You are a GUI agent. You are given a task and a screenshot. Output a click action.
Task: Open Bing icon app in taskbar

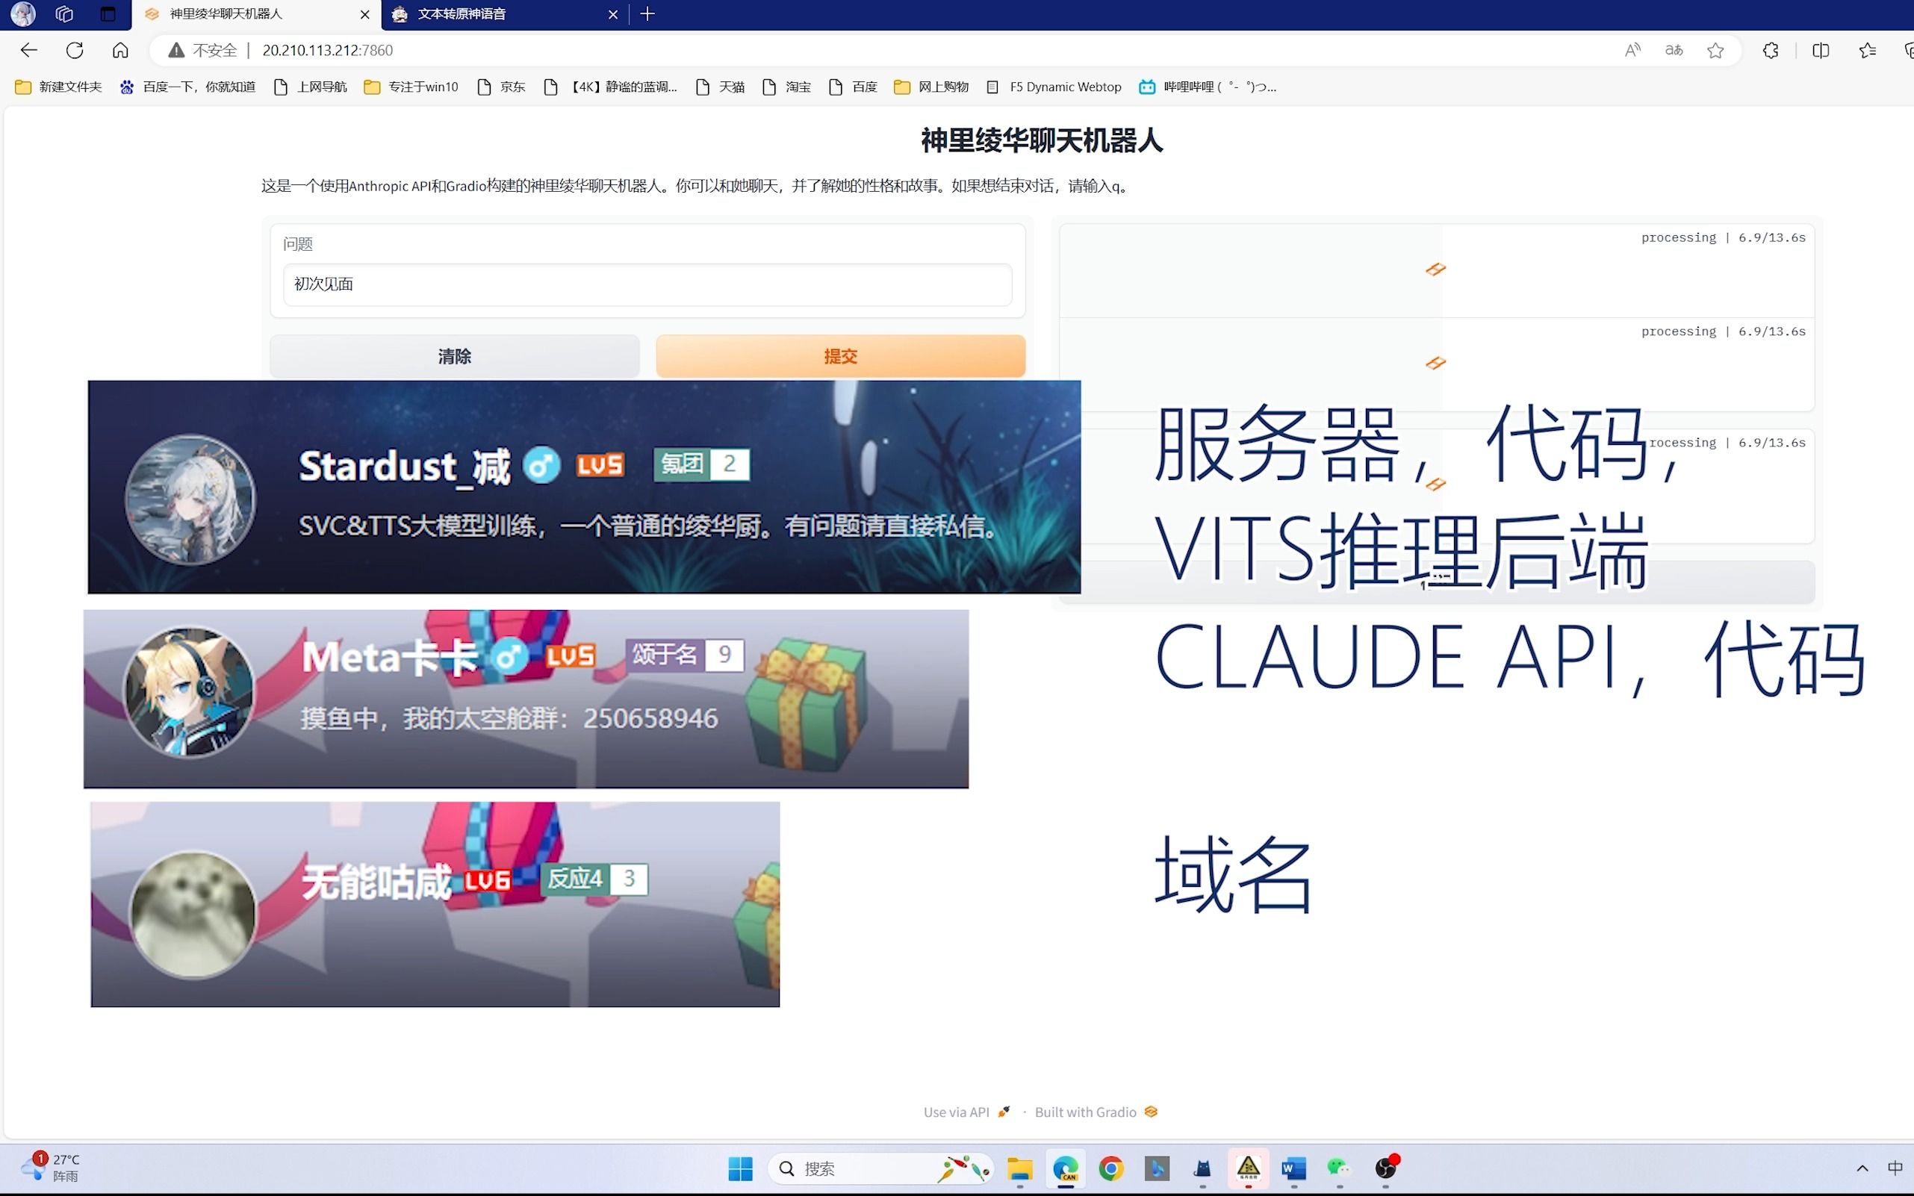[1157, 1168]
